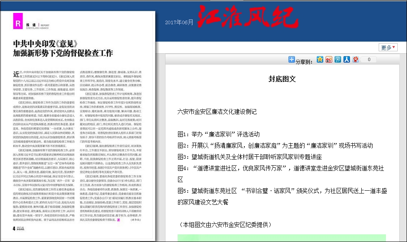Click the 2017年06月 issue date
The image size is (407, 242).
pyautogui.click(x=179, y=22)
